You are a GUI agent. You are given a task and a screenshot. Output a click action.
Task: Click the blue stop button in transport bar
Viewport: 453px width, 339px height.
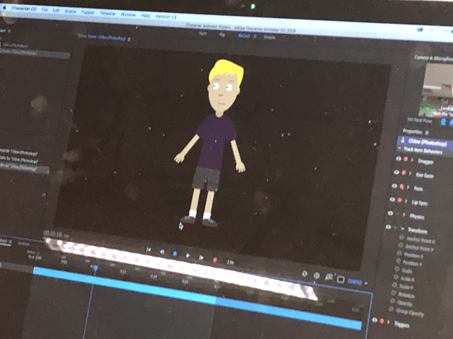pos(175,254)
